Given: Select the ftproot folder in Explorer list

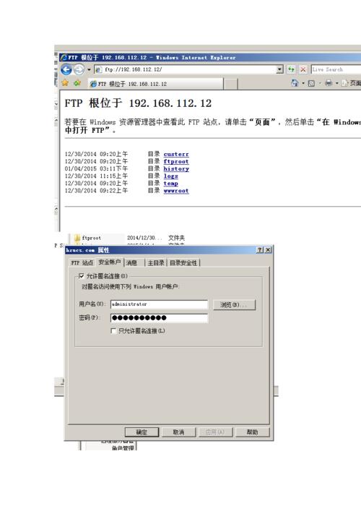Looking at the screenshot, I should click(x=92, y=238).
